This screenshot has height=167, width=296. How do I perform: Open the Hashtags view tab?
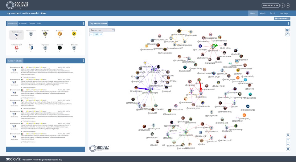click(283, 14)
